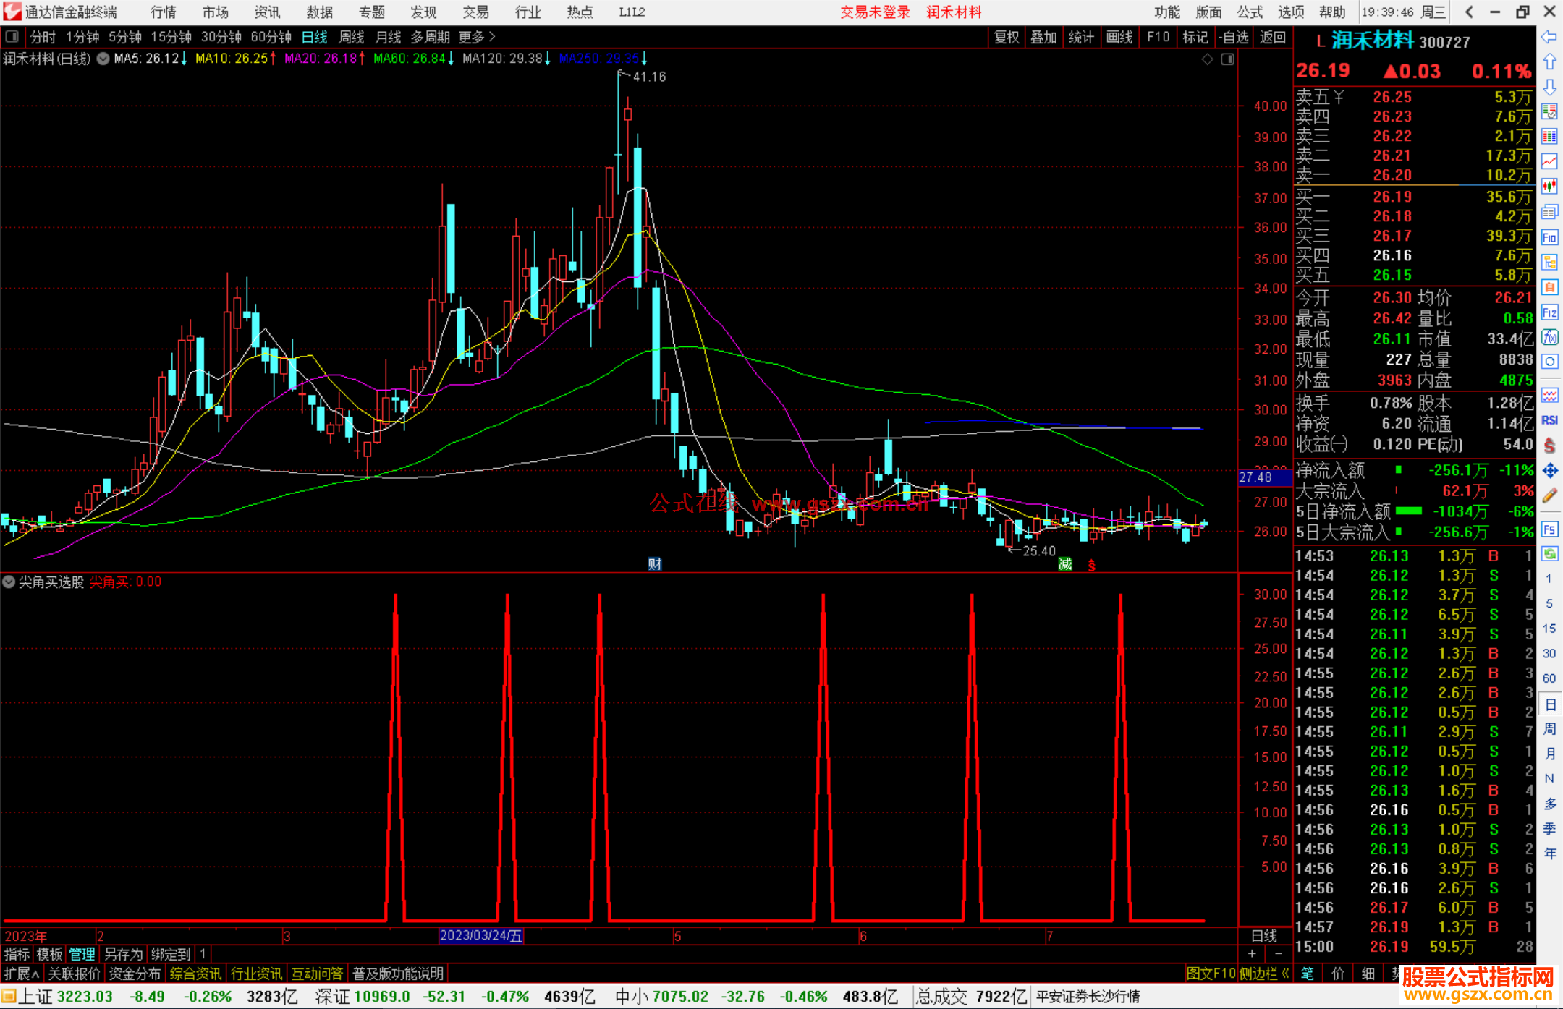This screenshot has width=1563, height=1009.
Task: Open the 行情 menu
Action: click(x=163, y=12)
